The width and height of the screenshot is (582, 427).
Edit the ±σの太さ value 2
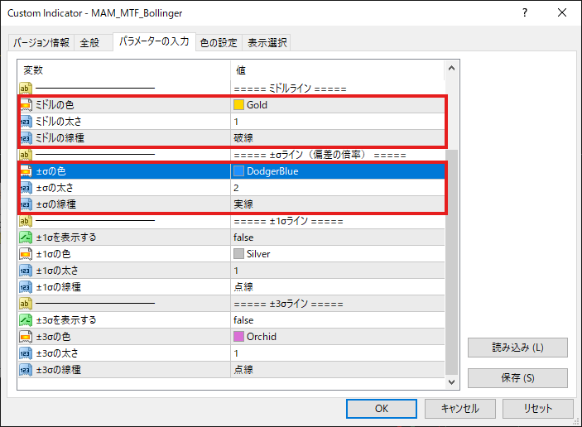click(338, 188)
